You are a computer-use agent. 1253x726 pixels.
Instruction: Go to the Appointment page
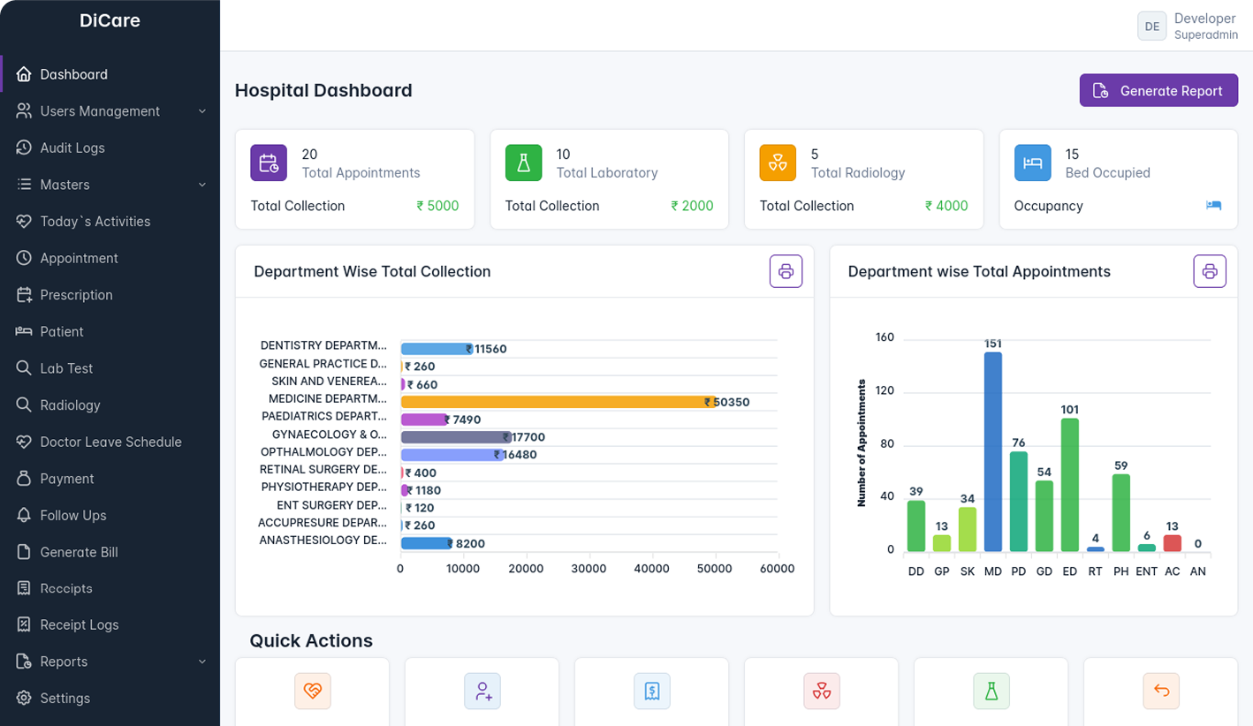79,259
